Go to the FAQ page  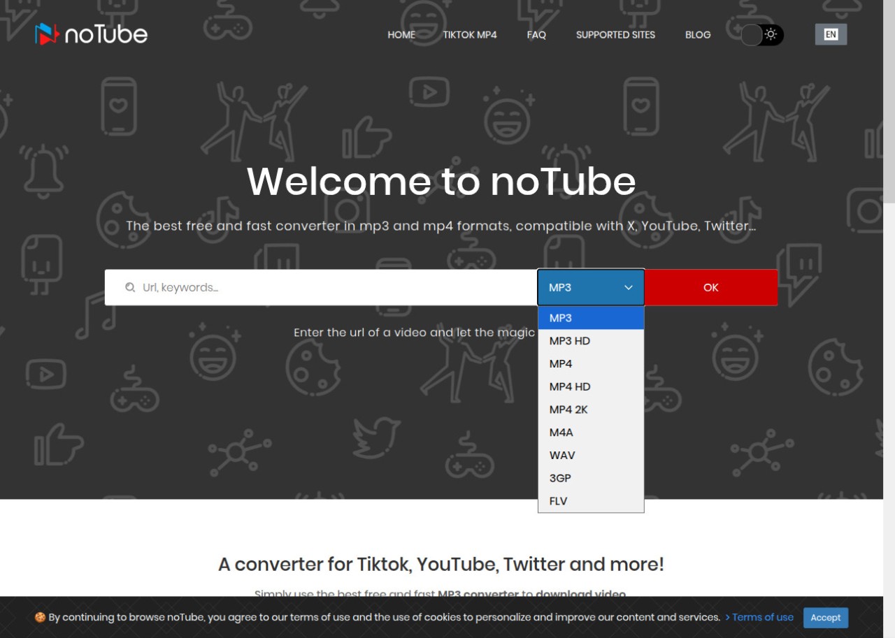click(x=536, y=34)
